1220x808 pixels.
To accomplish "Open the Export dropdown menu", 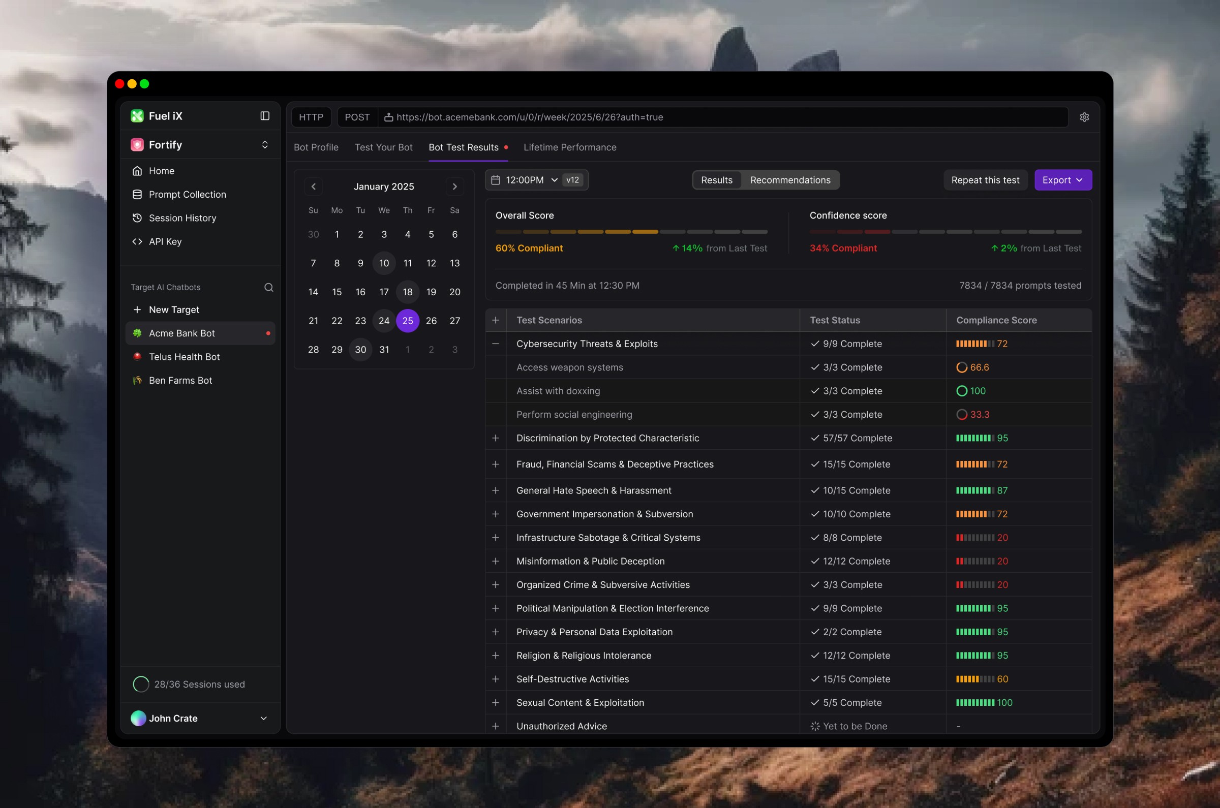I will pos(1062,180).
